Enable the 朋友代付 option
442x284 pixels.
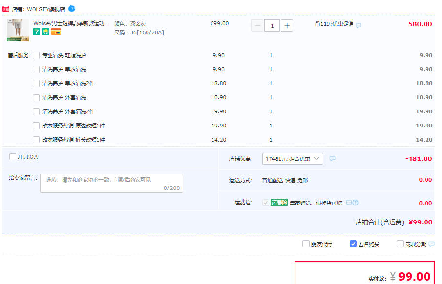(x=306, y=244)
